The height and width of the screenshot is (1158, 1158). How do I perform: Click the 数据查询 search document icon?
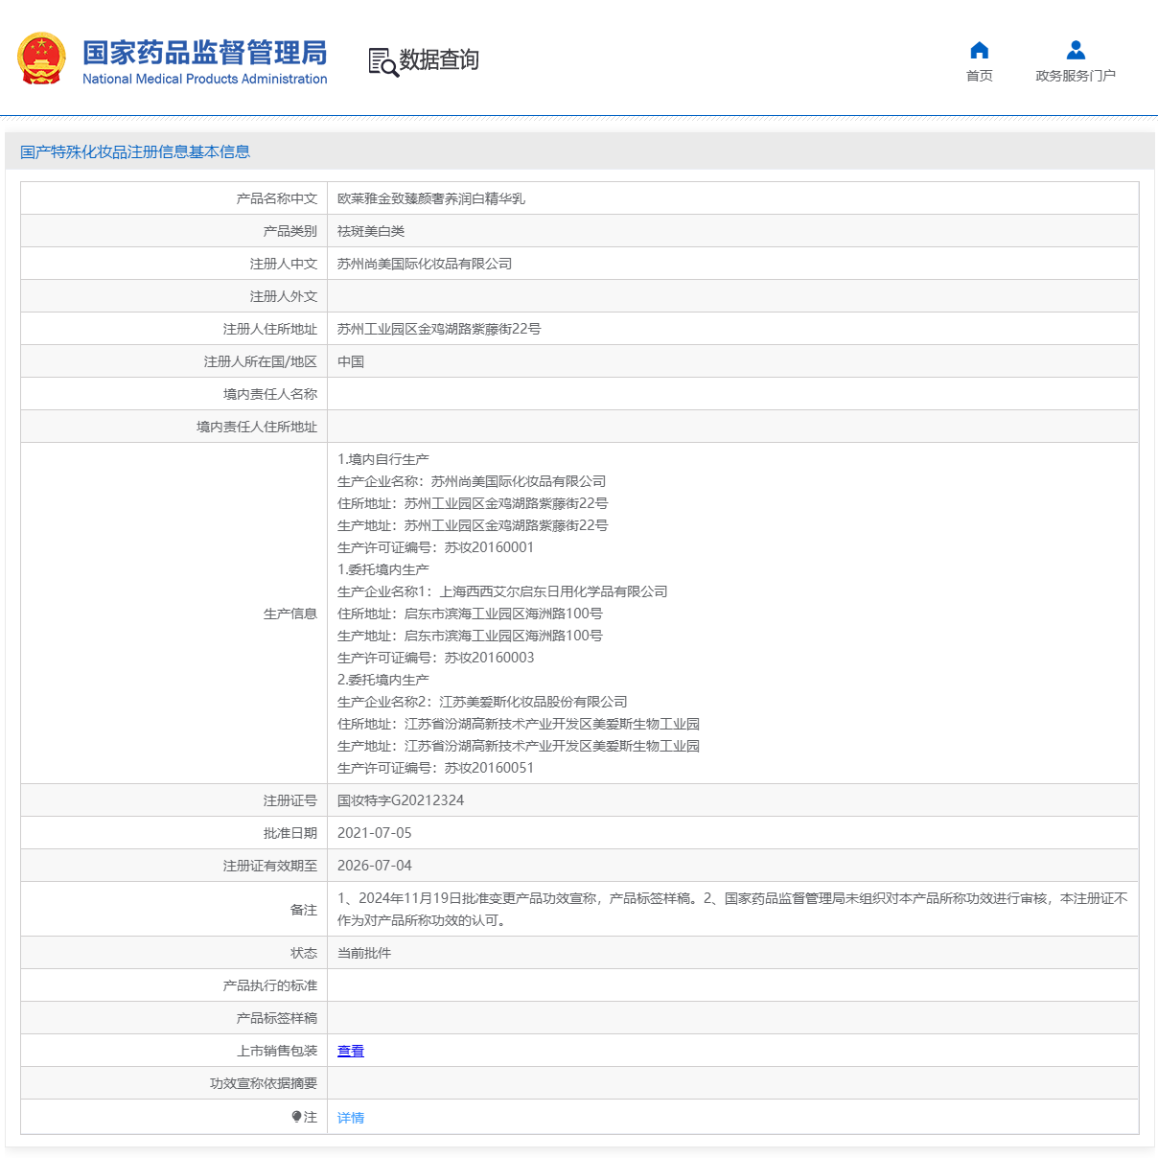pos(383,62)
